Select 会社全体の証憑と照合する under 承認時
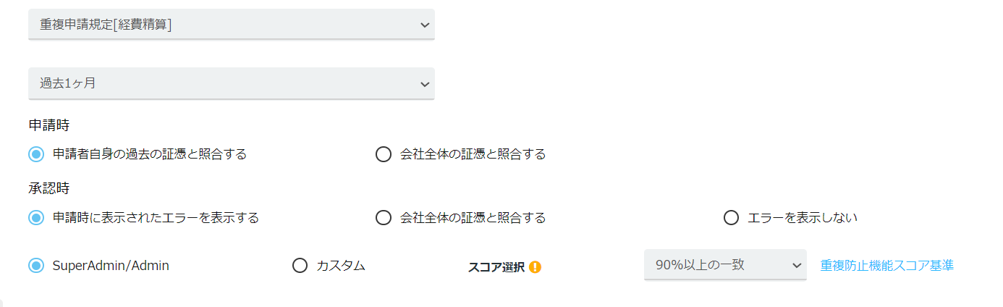Screen dimensions: 1003x307 [x=384, y=217]
